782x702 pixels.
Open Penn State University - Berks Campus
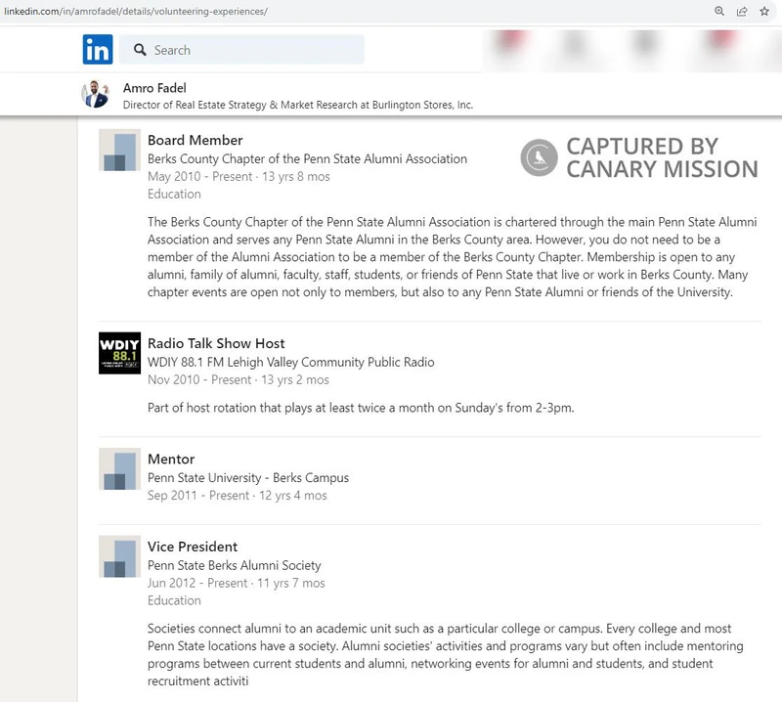pos(248,478)
